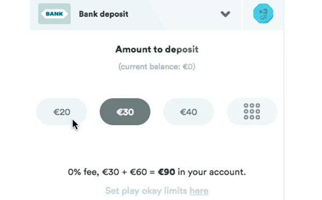Click the equals sign in the summary
Viewport: 322px width, 200px height.
coord(152,172)
